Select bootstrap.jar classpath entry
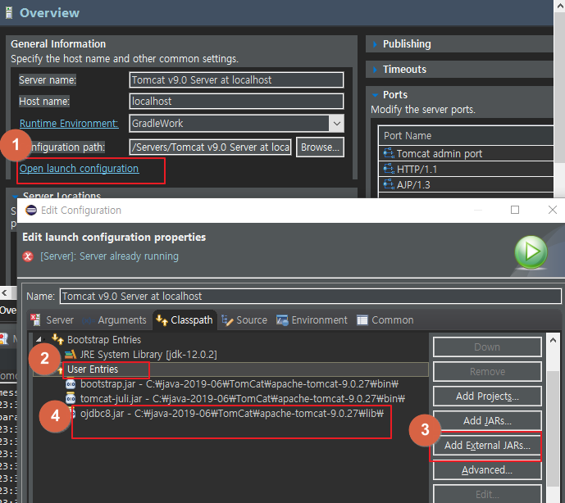 pyautogui.click(x=239, y=384)
